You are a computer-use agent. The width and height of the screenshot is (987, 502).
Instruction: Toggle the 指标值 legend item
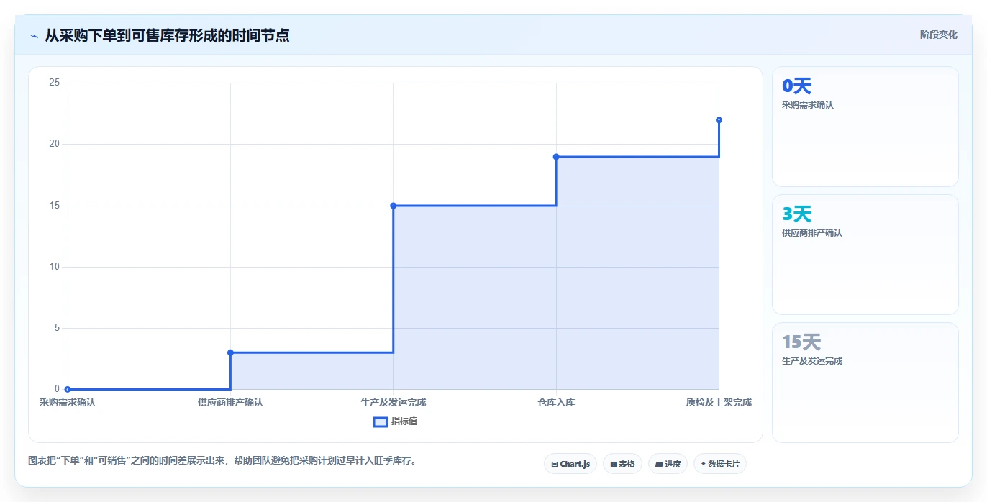coord(395,421)
